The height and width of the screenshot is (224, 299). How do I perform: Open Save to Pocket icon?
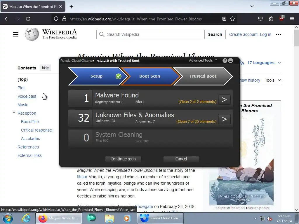point(260,19)
